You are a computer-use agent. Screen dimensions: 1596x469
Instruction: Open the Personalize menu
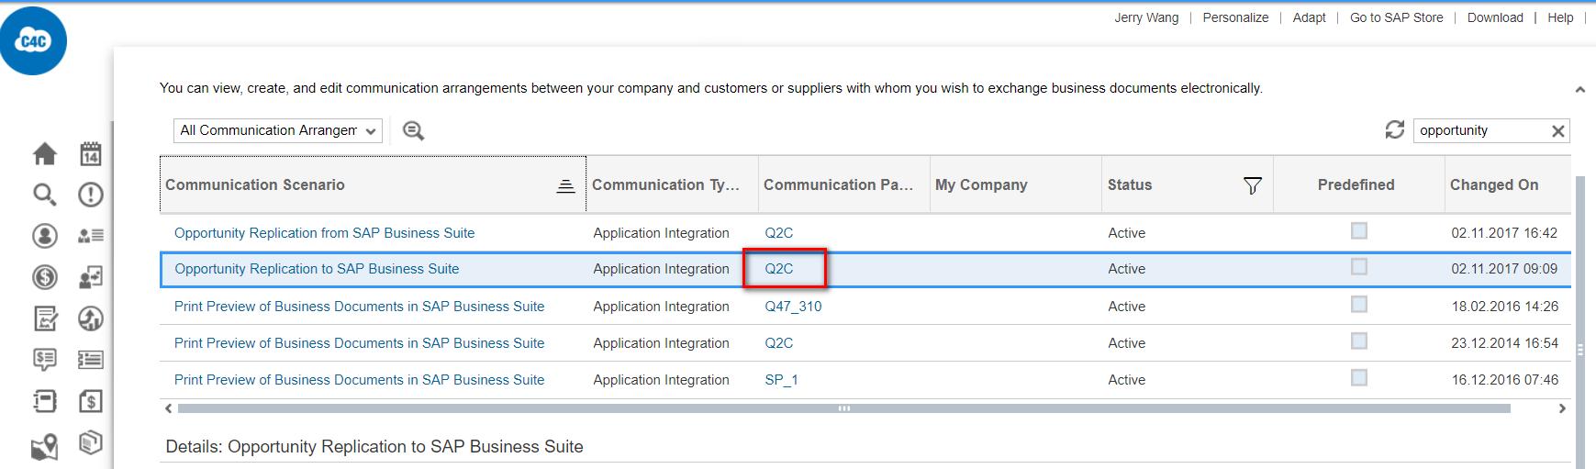click(x=1235, y=17)
